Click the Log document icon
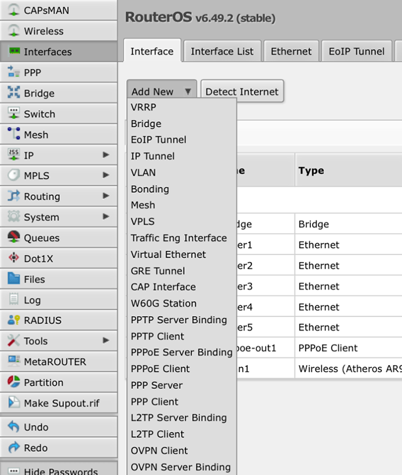The height and width of the screenshot is (475, 402). (x=14, y=299)
